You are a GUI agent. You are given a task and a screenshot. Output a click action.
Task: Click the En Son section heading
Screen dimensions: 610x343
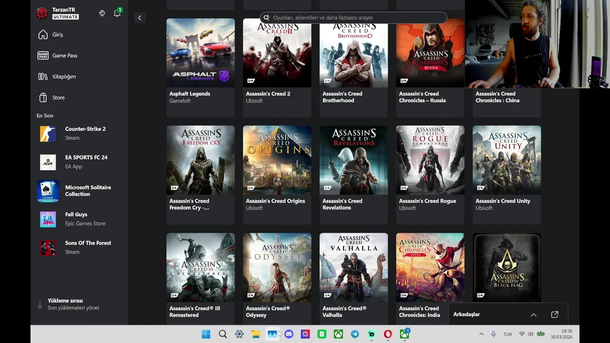[x=45, y=116]
